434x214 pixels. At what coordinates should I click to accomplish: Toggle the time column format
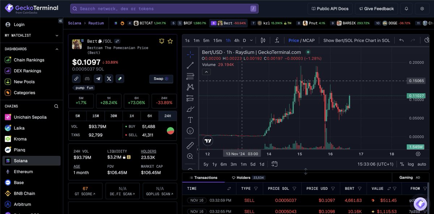[x=229, y=188]
